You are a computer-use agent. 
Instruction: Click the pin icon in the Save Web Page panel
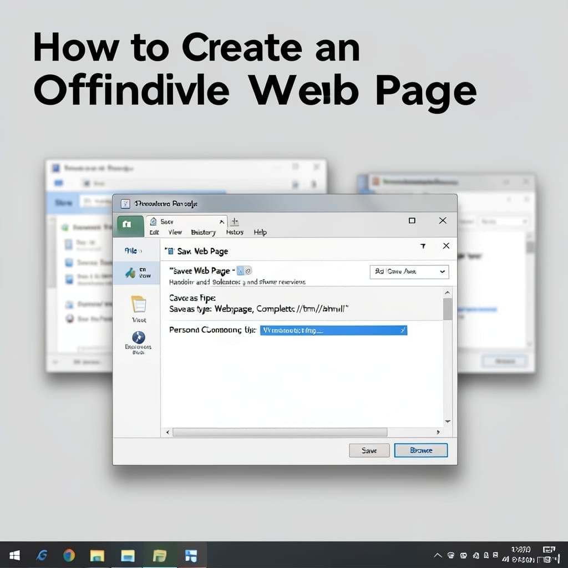[423, 246]
